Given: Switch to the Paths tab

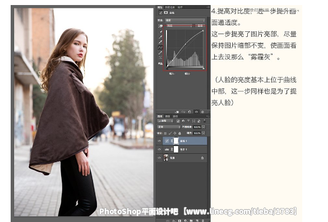Looking at the screenshot, I should point(175,116).
